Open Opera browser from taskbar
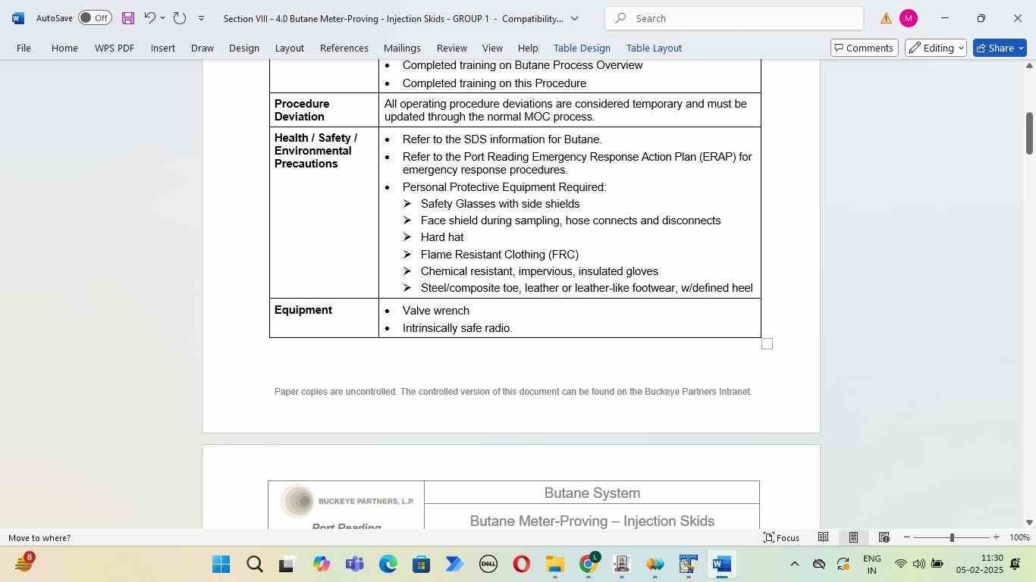This screenshot has width=1036, height=582. 522,565
